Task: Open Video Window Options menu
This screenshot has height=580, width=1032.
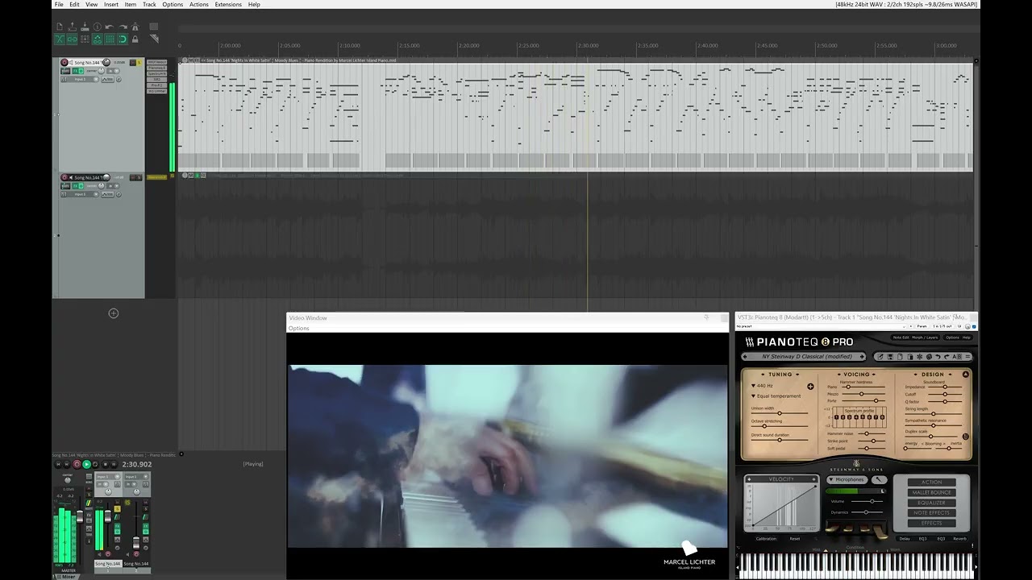Action: [299, 328]
